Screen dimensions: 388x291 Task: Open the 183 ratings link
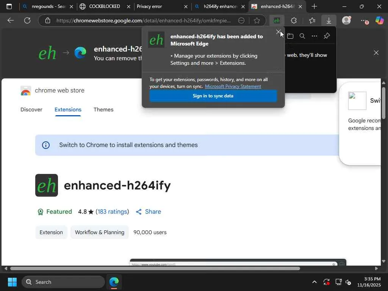click(x=112, y=212)
